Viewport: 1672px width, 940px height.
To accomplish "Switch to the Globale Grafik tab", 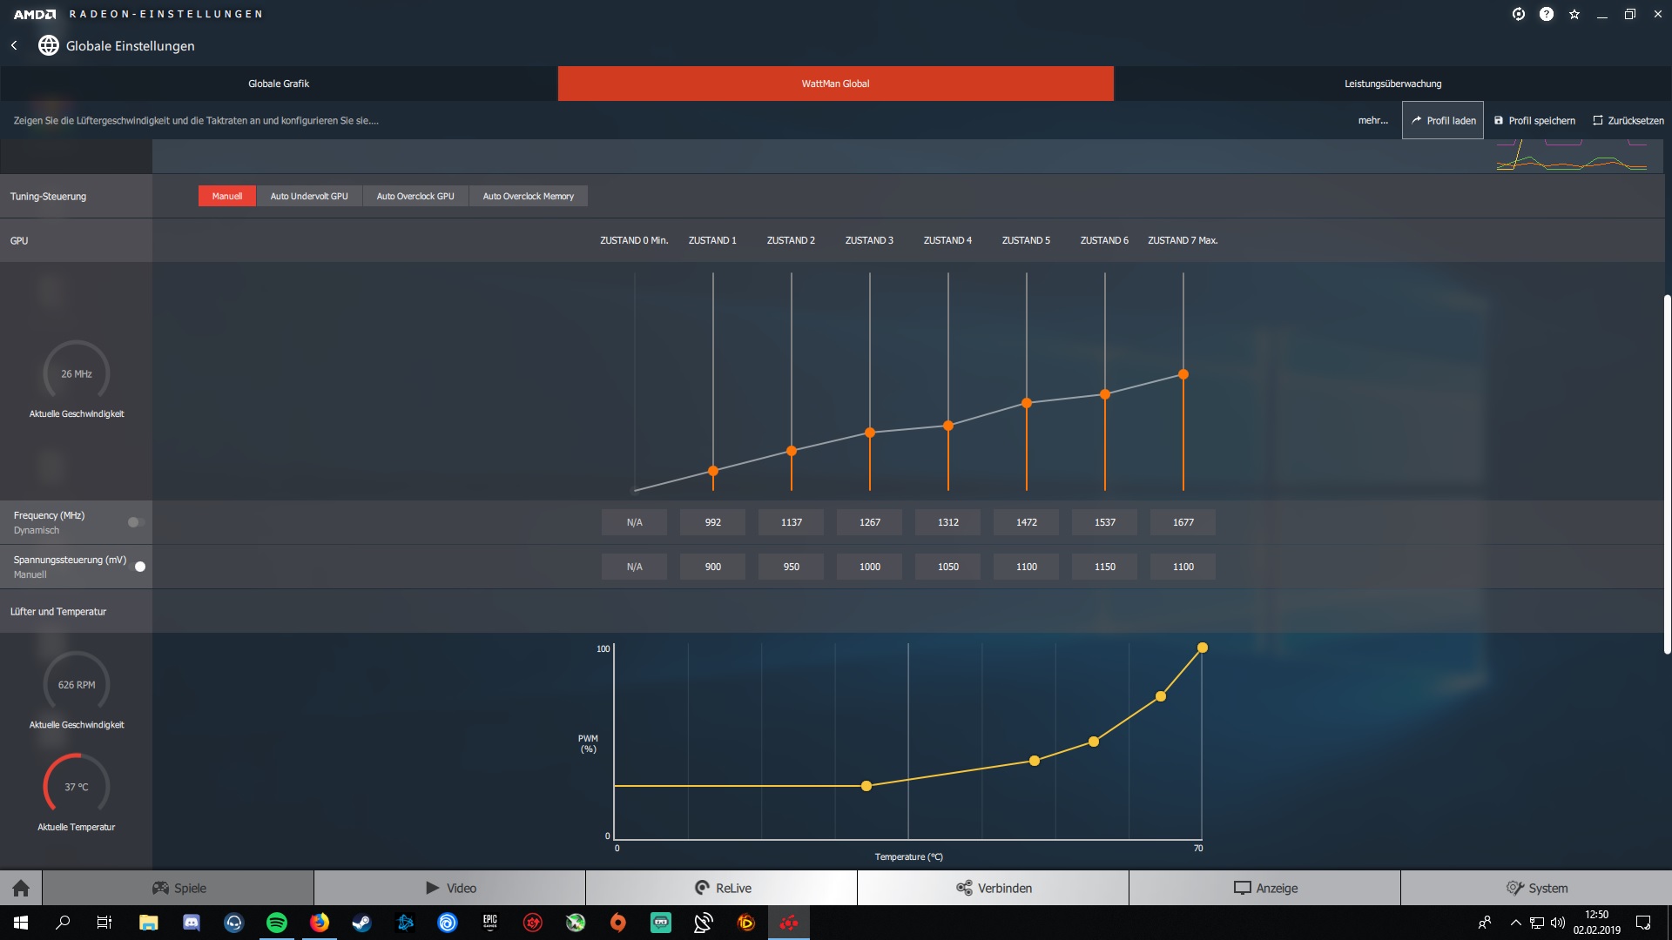I will [x=279, y=84].
